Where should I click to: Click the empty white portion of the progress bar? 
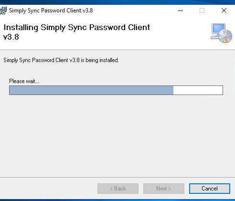[198, 90]
